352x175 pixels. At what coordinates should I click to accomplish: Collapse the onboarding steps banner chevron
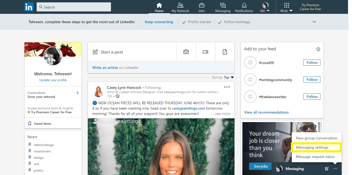pos(314,22)
